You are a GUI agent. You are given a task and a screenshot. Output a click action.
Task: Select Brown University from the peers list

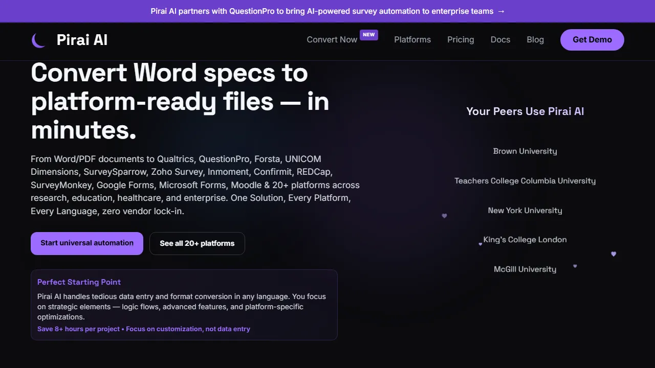point(525,151)
